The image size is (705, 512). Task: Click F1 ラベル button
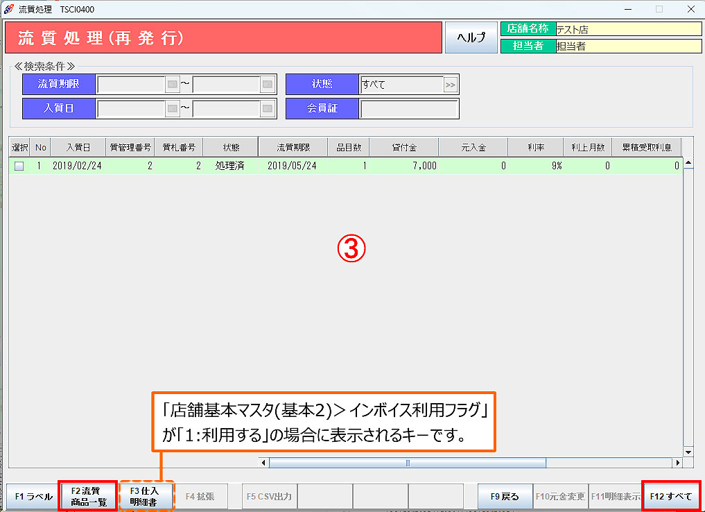pos(33,496)
